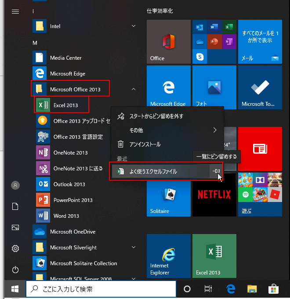
Task: Expand the Intel folder chevron
Action: [134, 26]
